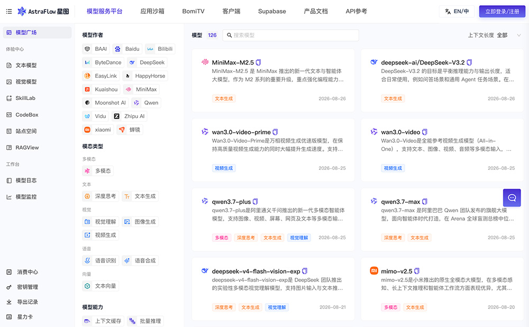This screenshot has width=529, height=327.
Task: Open the MiniMax-M2.5 model title
Action: [x=233, y=62]
